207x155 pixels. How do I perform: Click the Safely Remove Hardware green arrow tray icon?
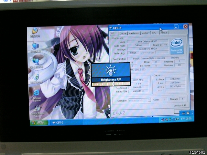170,119
